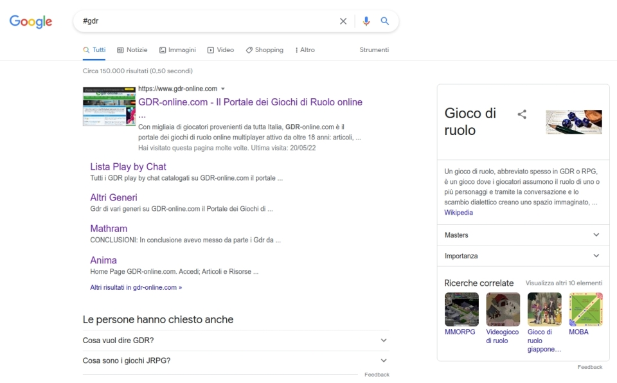
Task: Expand question Cosa sono i giochi JRPG?
Action: [x=236, y=361]
